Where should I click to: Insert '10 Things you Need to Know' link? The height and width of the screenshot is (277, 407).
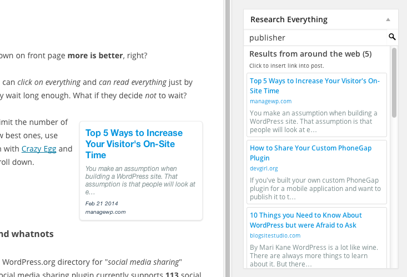[x=305, y=220]
